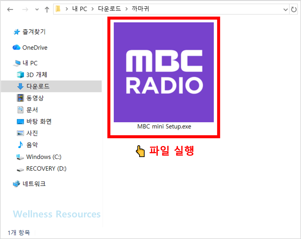Viewport: 301px width, 239px height.
Task: Expand chevron between 다운로드 and 까마귀
Action: tap(126, 9)
